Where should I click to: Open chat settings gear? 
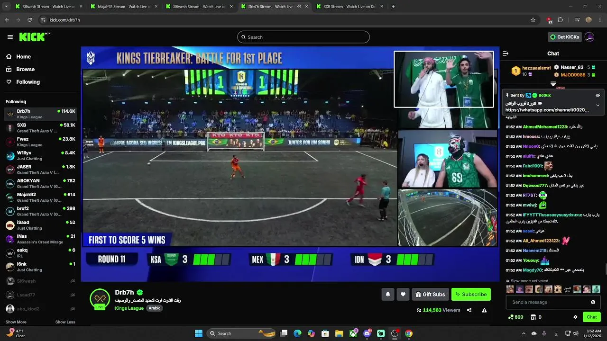click(x=575, y=317)
